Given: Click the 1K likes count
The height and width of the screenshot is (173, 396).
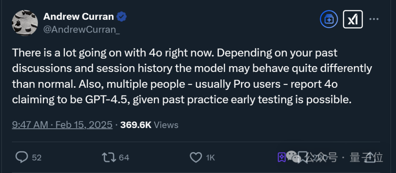Looking at the screenshot, I should point(210,158).
